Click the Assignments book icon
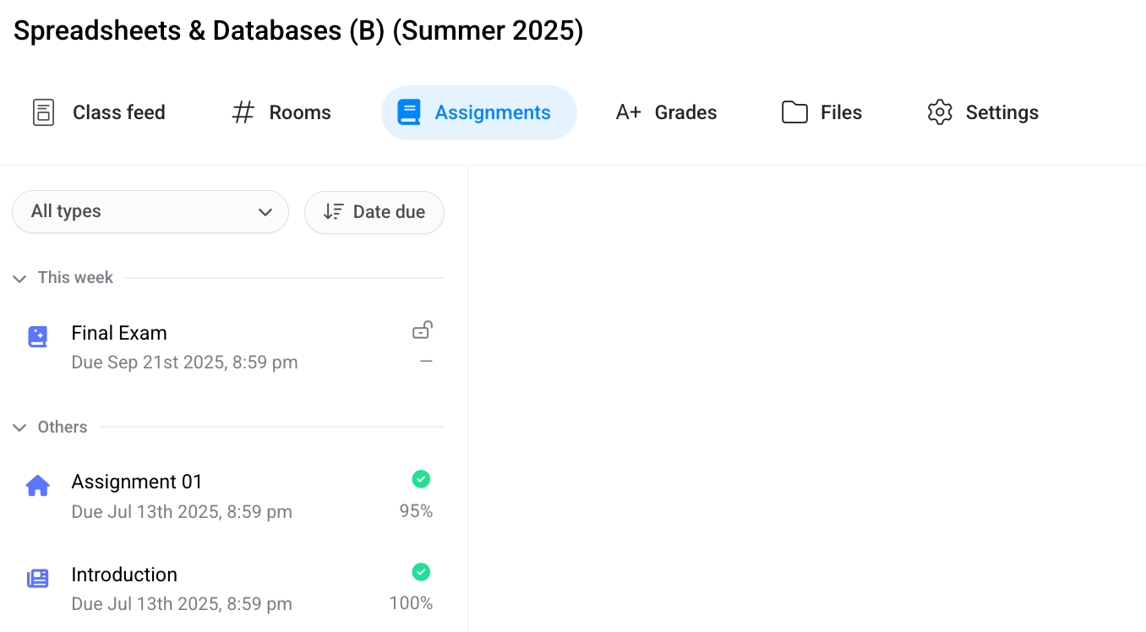The width and height of the screenshot is (1146, 632). point(409,112)
